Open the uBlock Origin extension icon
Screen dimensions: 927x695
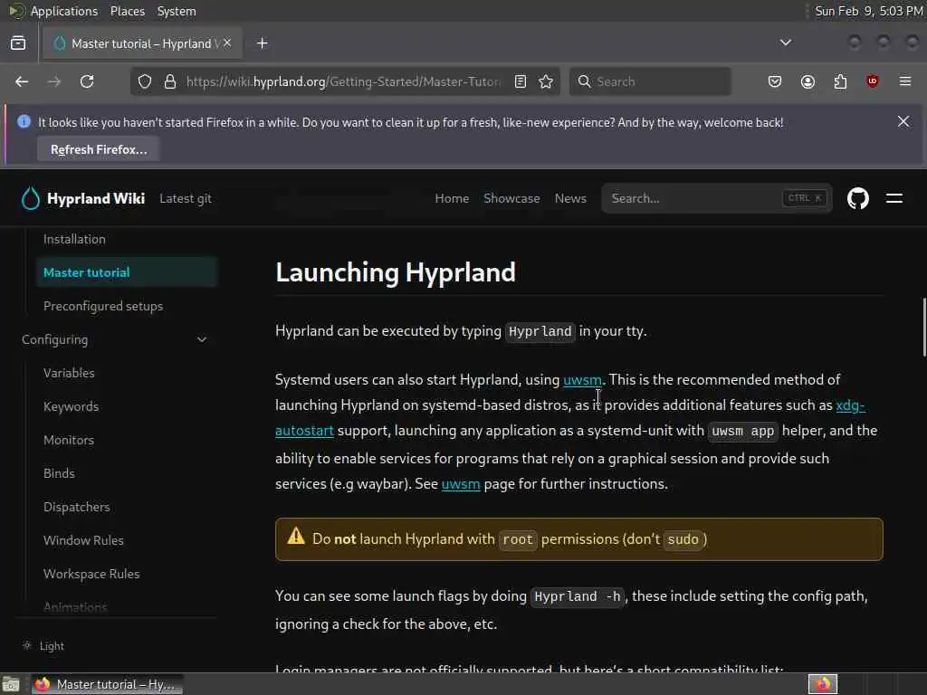coord(873,81)
